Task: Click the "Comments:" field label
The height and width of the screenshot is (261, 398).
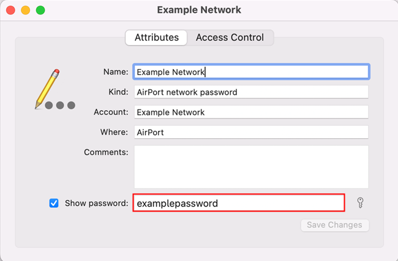Action: coord(106,152)
